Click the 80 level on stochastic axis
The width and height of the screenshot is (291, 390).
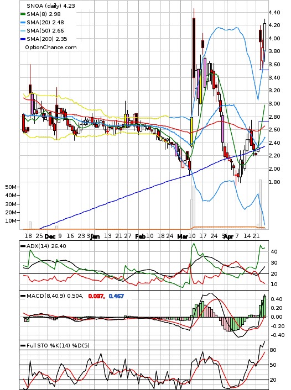tap(273, 350)
